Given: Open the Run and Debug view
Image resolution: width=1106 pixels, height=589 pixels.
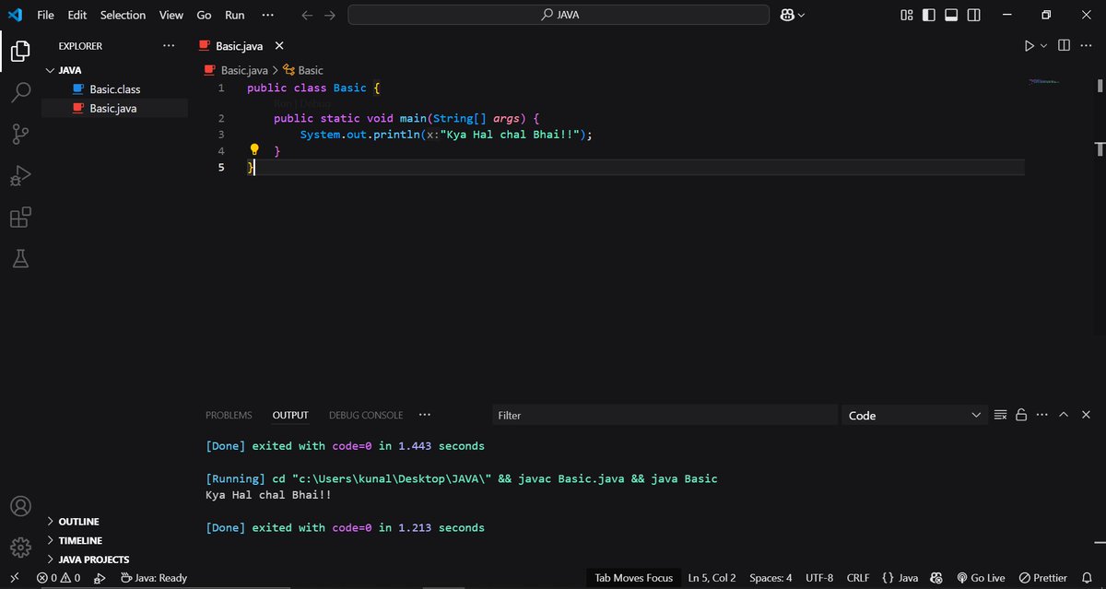Looking at the screenshot, I should pyautogui.click(x=20, y=176).
